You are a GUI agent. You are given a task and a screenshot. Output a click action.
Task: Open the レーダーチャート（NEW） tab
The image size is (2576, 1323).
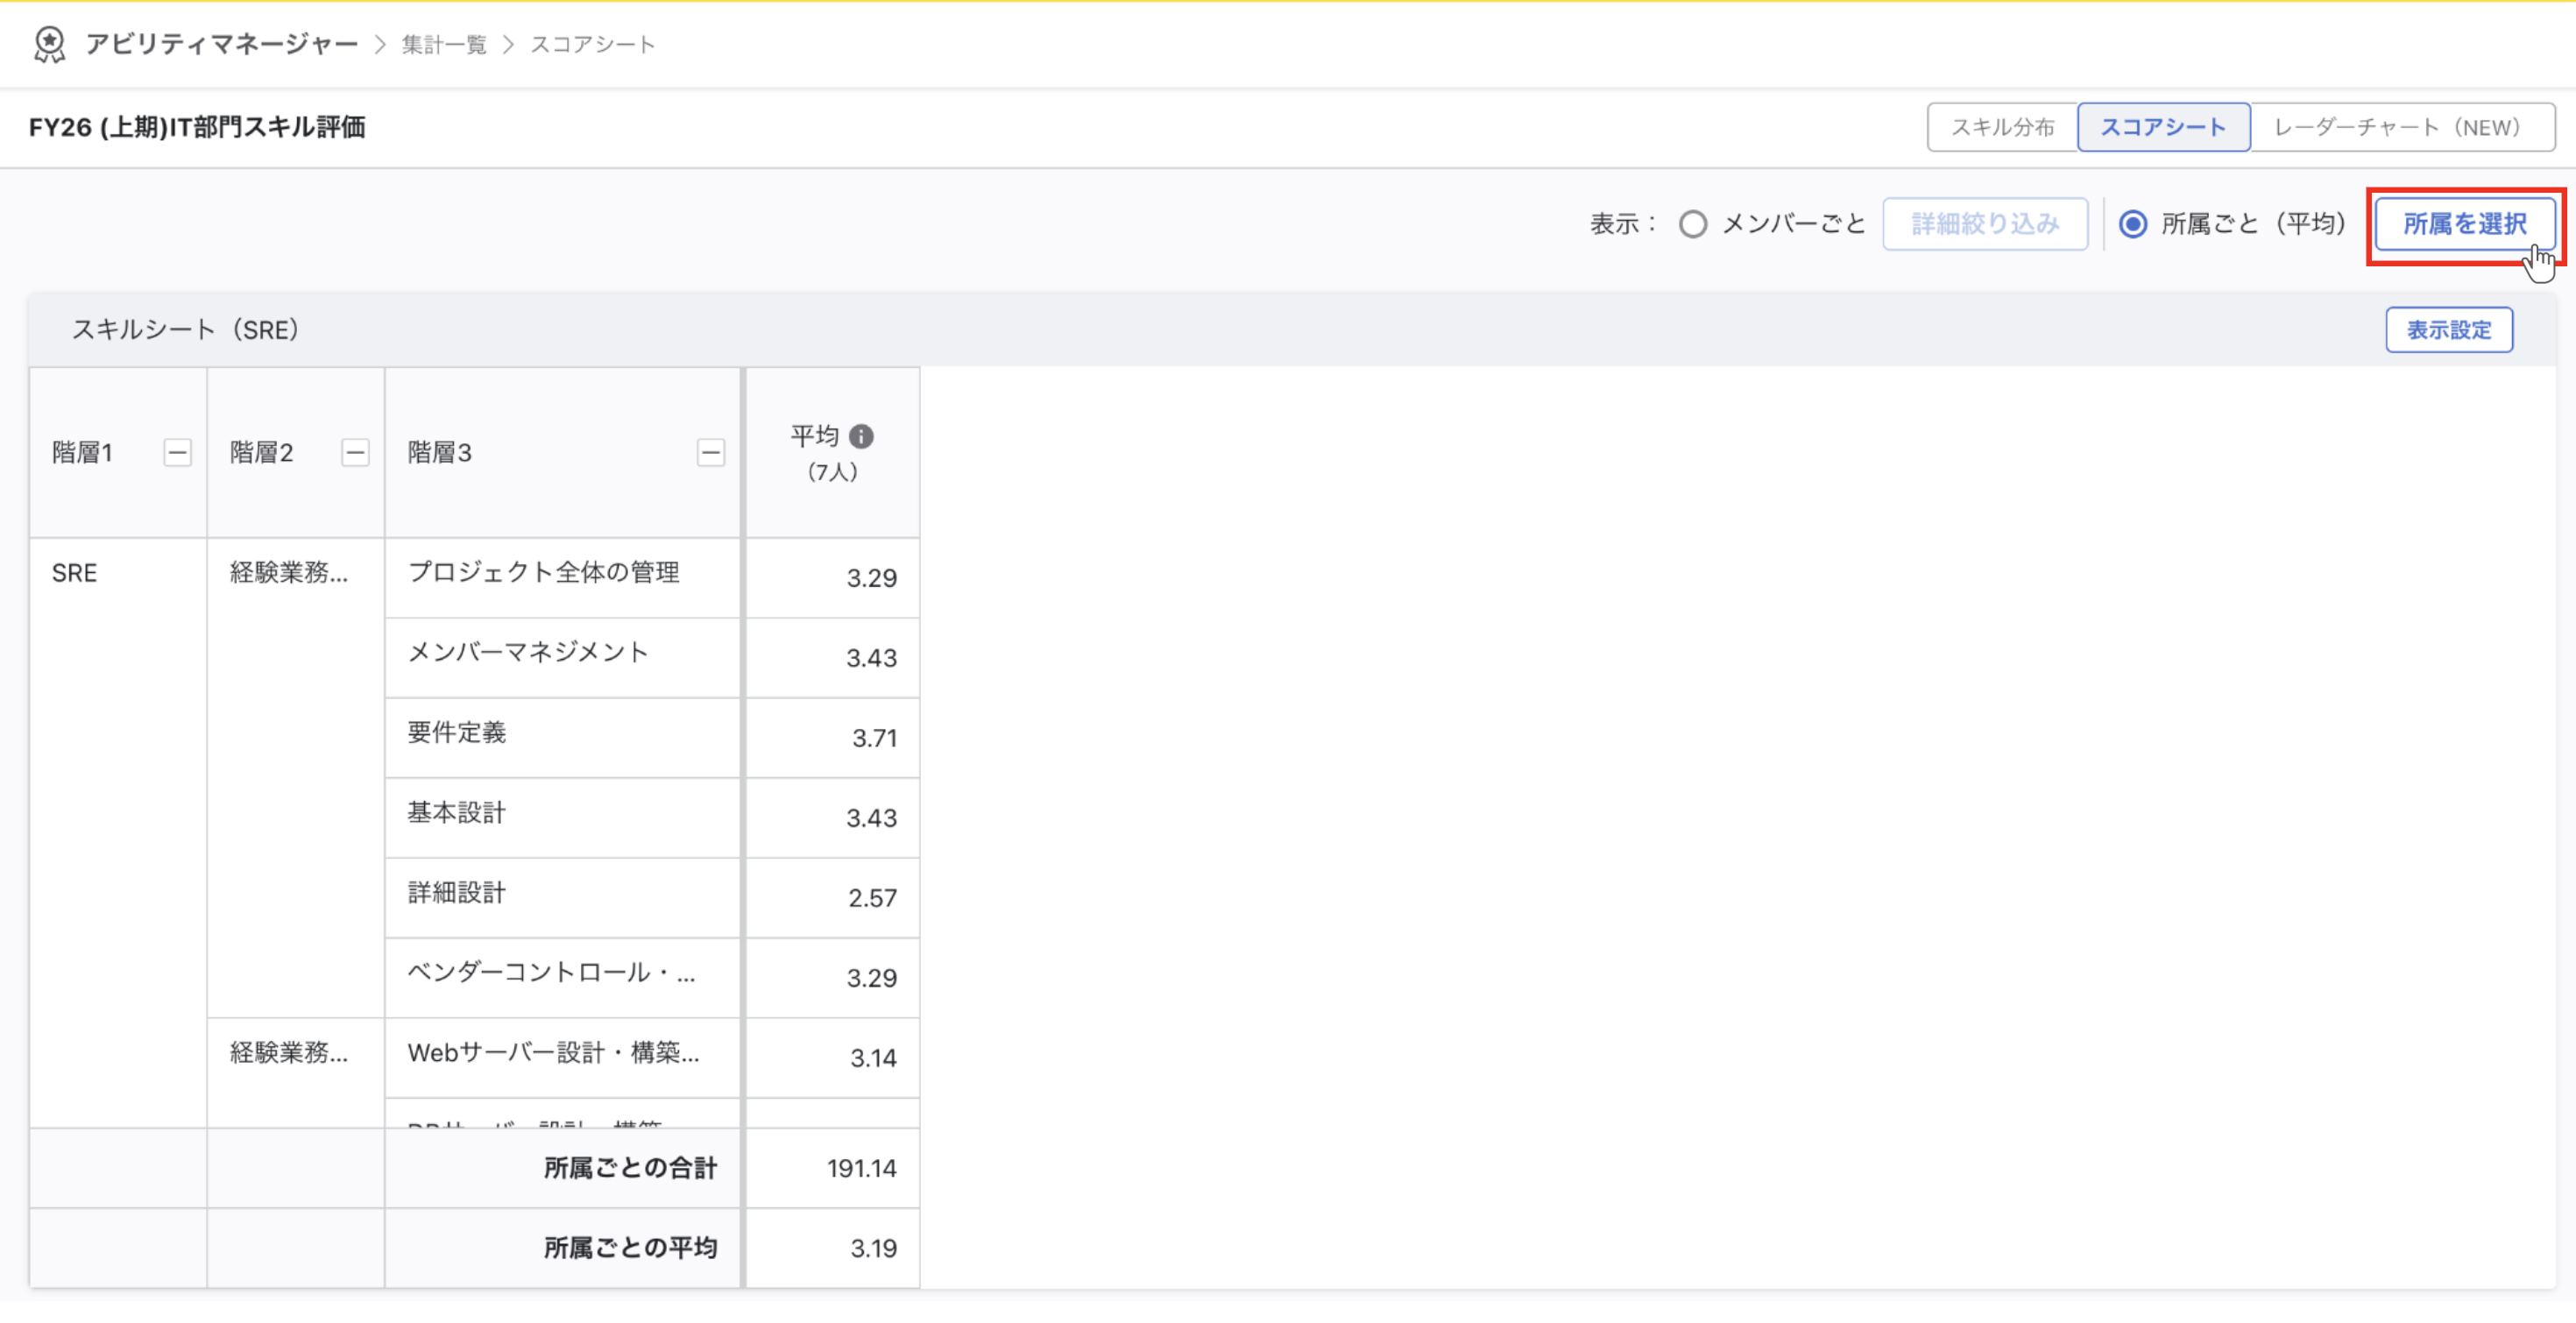[x=2402, y=127]
